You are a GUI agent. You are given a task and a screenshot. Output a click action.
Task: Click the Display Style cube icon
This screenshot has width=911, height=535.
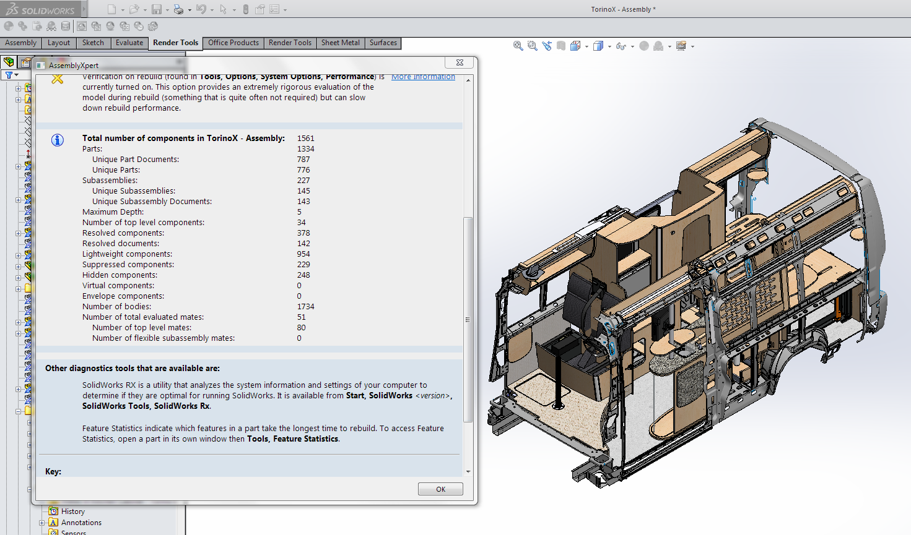(598, 46)
